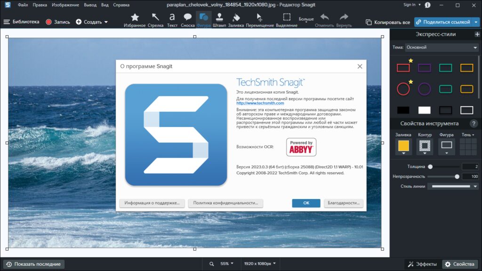
Task: Select the Arrow (Стрелка) tool
Action: tap(155, 19)
